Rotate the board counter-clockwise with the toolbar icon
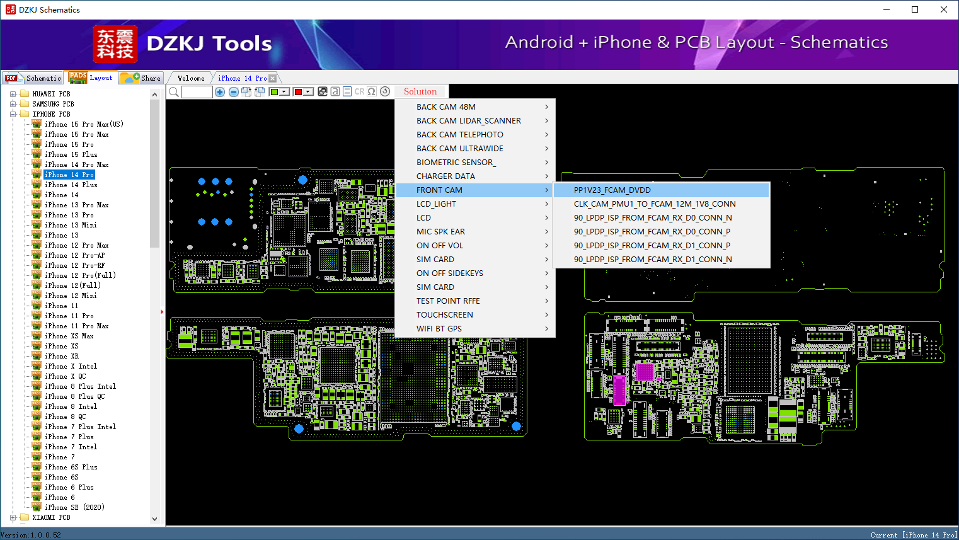The height and width of the screenshot is (540, 959). tap(260, 92)
